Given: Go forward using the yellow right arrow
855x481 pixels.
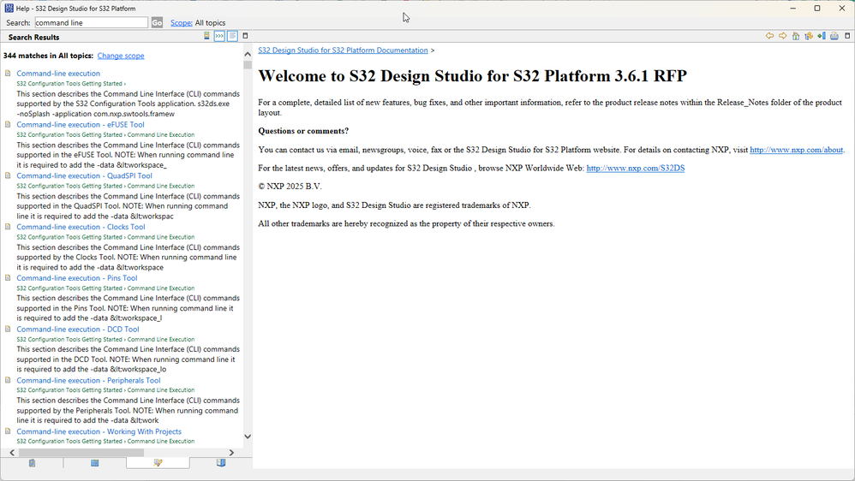Looking at the screenshot, I should coord(782,36).
